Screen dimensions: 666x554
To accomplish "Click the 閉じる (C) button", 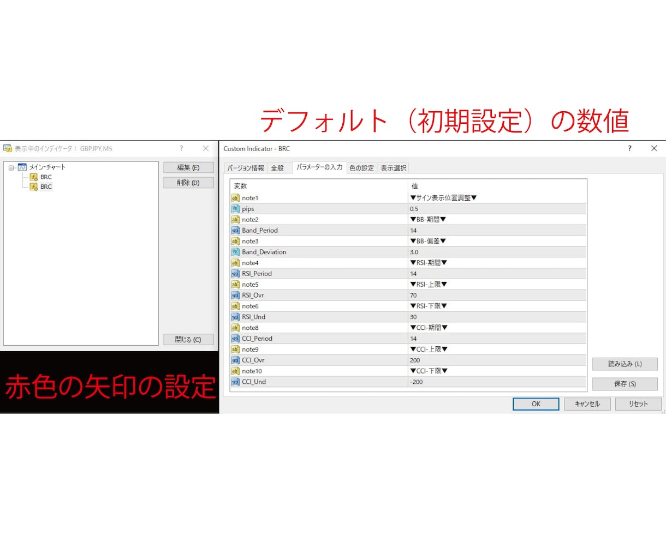I will (x=188, y=340).
